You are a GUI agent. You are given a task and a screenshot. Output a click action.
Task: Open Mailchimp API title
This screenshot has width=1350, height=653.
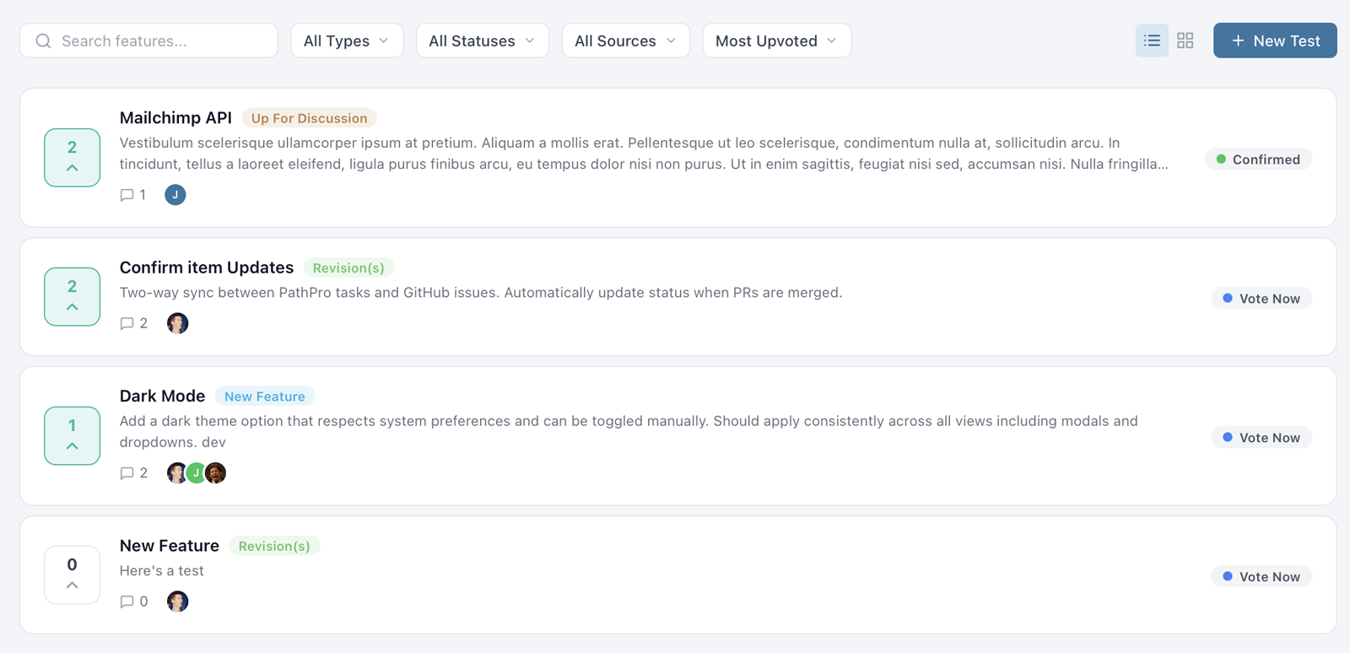(x=175, y=118)
